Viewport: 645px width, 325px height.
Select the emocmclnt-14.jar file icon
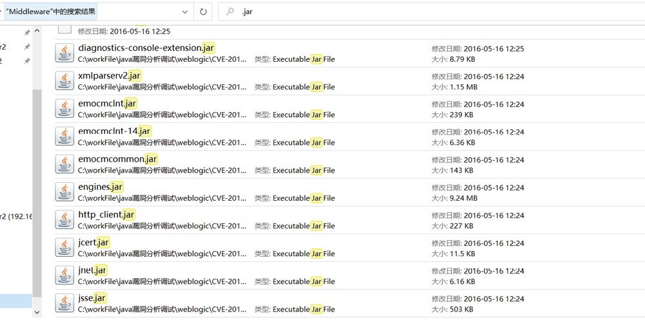[x=64, y=136]
